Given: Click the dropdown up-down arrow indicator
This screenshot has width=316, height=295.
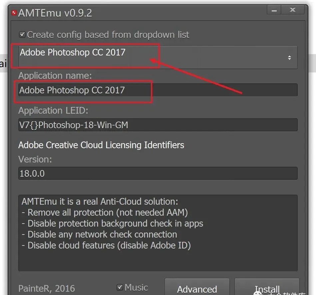Looking at the screenshot, I should [x=289, y=57].
